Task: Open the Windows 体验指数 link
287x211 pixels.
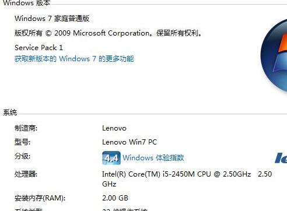Action: coord(153,158)
